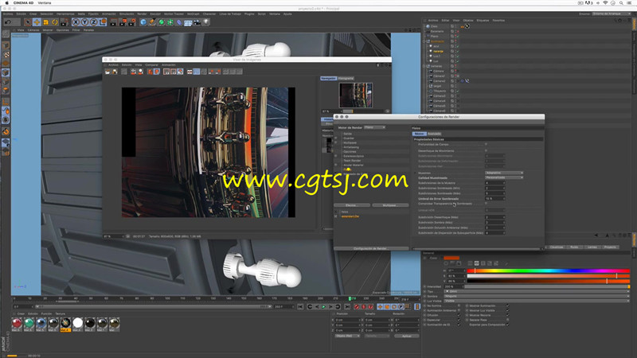Click the open image icon in Picture Viewer
This screenshot has width=637, height=358.
coord(107,72)
